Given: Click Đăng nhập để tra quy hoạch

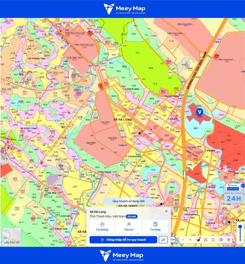Looking at the screenshot, I should pos(123,240).
